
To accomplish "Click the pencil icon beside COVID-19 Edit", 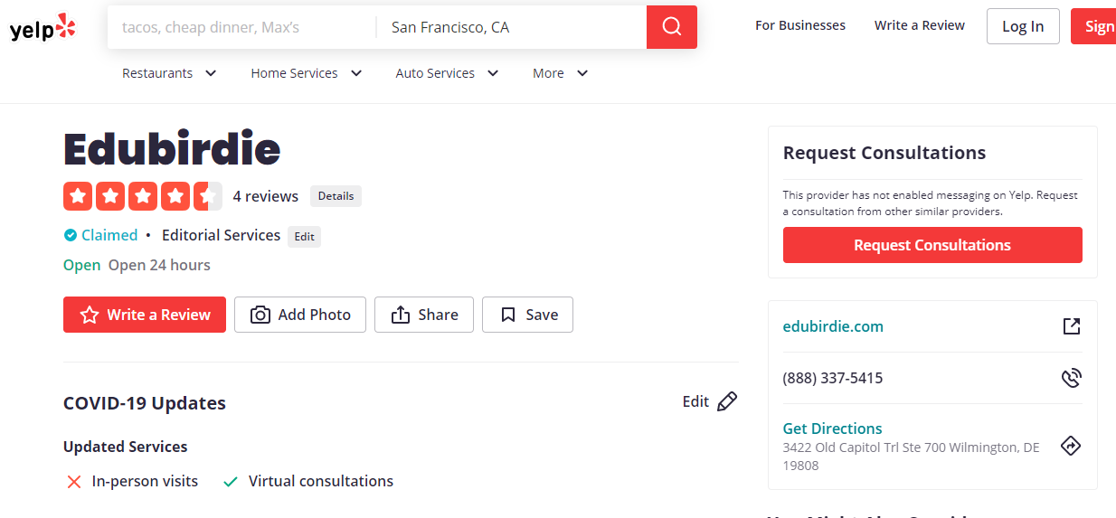I will click(x=727, y=402).
